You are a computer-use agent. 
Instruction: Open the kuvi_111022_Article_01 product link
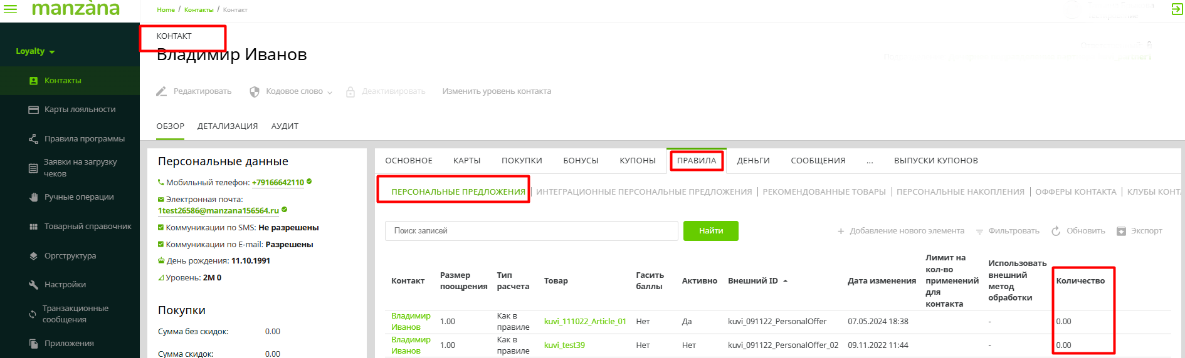(x=585, y=322)
